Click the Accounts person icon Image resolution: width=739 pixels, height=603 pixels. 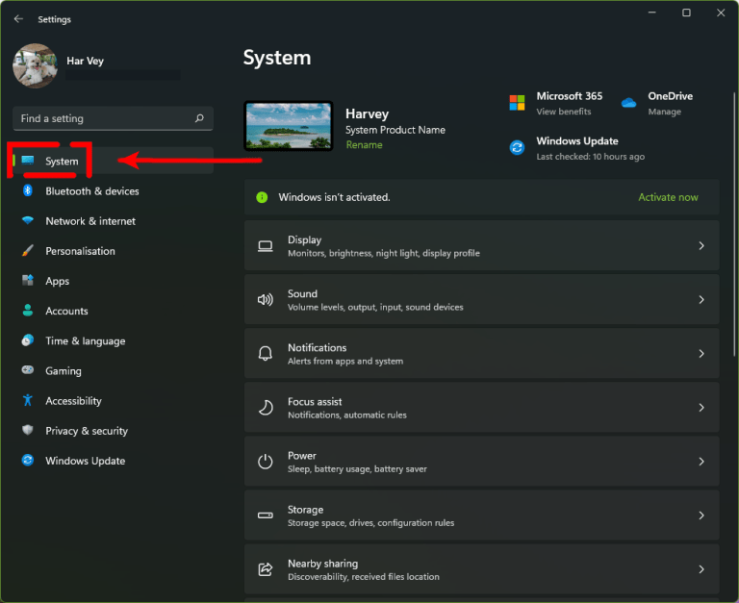point(28,311)
